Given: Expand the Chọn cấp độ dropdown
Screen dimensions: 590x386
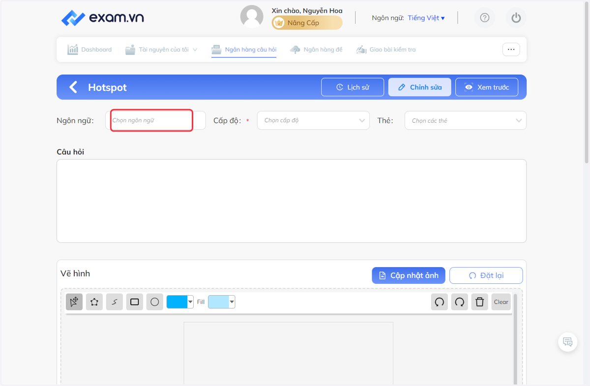Looking at the screenshot, I should [313, 120].
